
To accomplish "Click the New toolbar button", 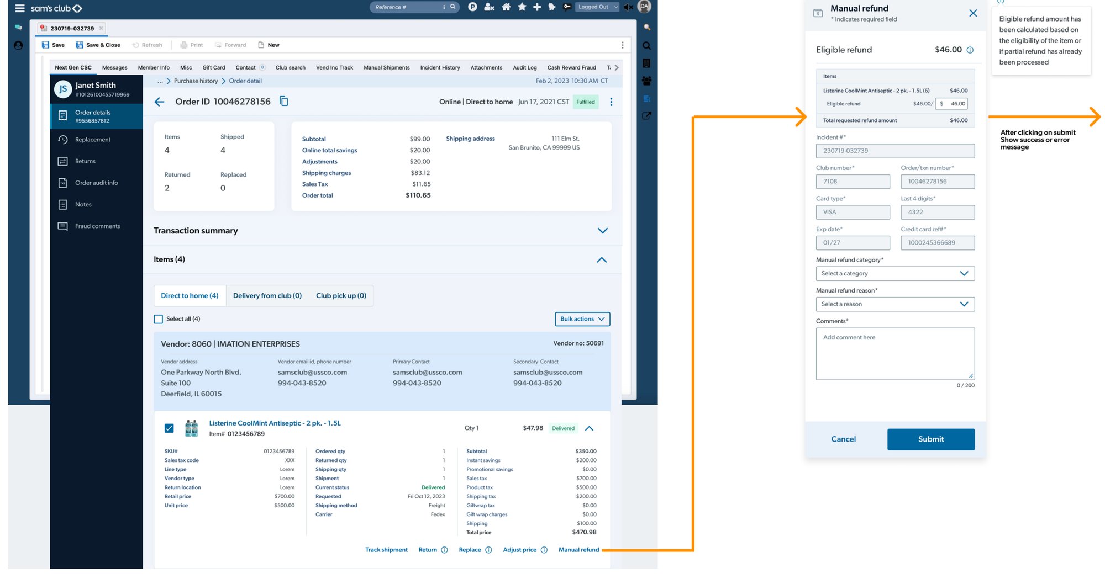I will pyautogui.click(x=269, y=45).
